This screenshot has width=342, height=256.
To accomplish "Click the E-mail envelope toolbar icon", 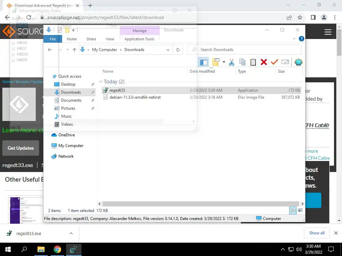I will point(285,62).
